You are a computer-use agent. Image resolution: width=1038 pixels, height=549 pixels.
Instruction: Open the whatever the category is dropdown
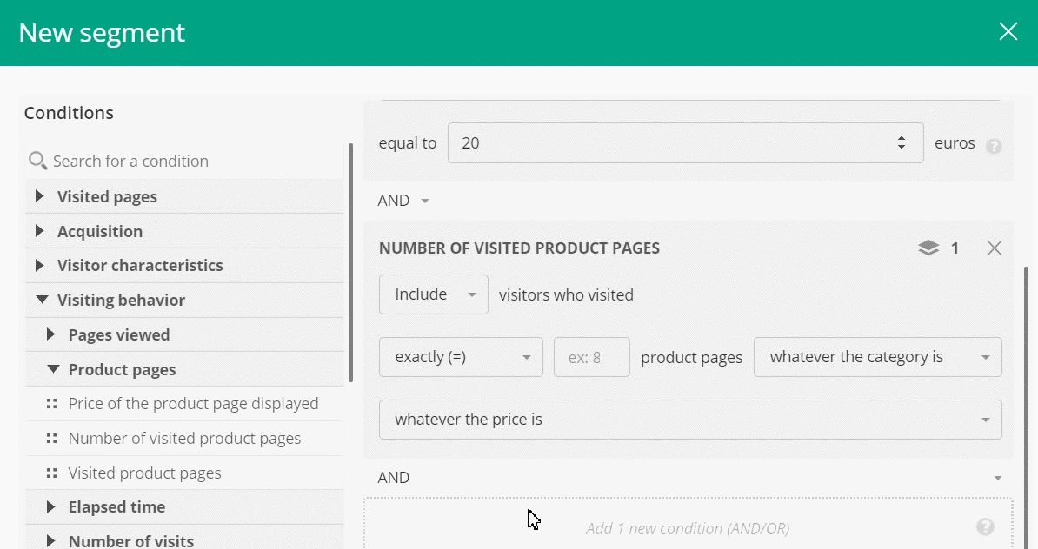tap(877, 357)
